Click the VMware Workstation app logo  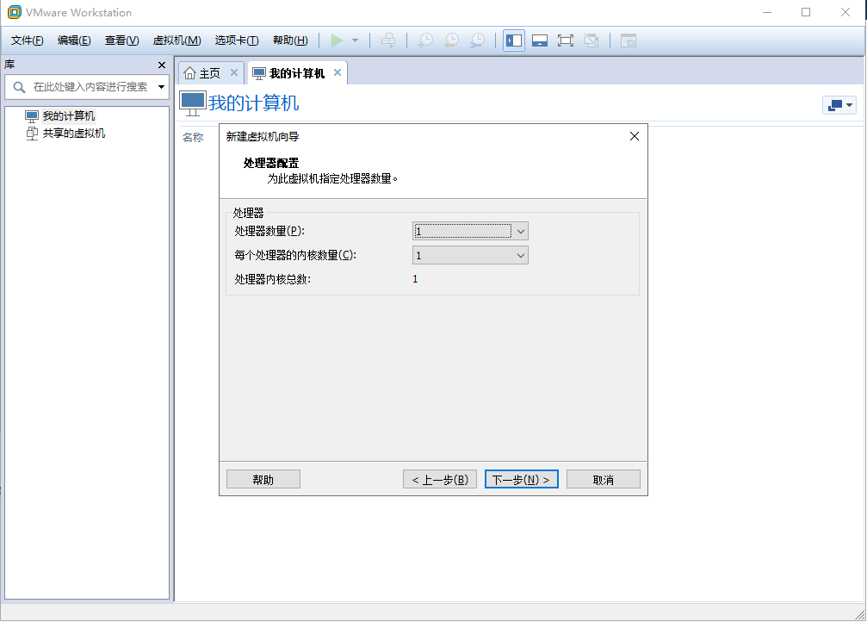click(14, 12)
